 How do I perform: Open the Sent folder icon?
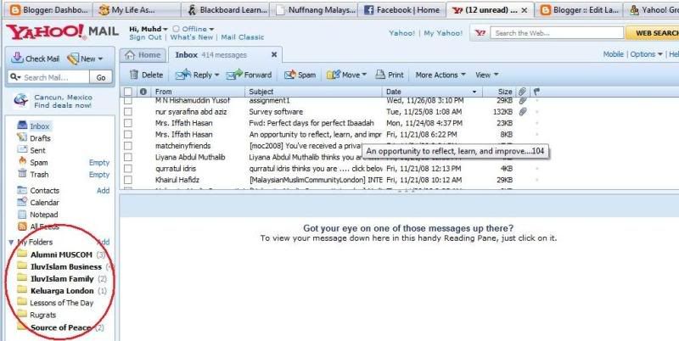(x=22, y=150)
